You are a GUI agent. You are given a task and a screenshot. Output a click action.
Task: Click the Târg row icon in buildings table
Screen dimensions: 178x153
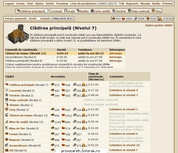(7, 109)
